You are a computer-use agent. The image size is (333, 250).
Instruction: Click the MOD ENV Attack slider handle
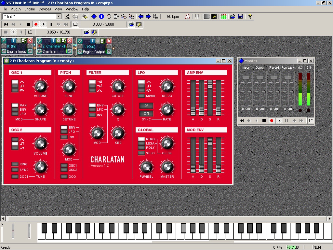(x=193, y=168)
